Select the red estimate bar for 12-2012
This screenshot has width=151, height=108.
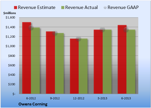pos(74,66)
